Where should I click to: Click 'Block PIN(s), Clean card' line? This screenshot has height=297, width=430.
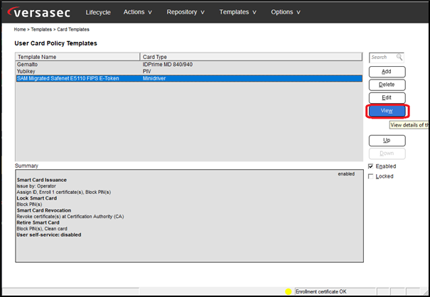coord(42,229)
